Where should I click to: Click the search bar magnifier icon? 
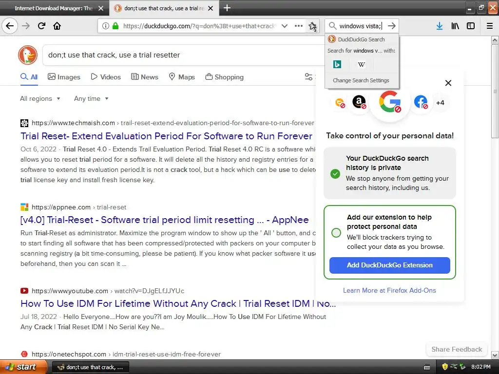click(332, 26)
